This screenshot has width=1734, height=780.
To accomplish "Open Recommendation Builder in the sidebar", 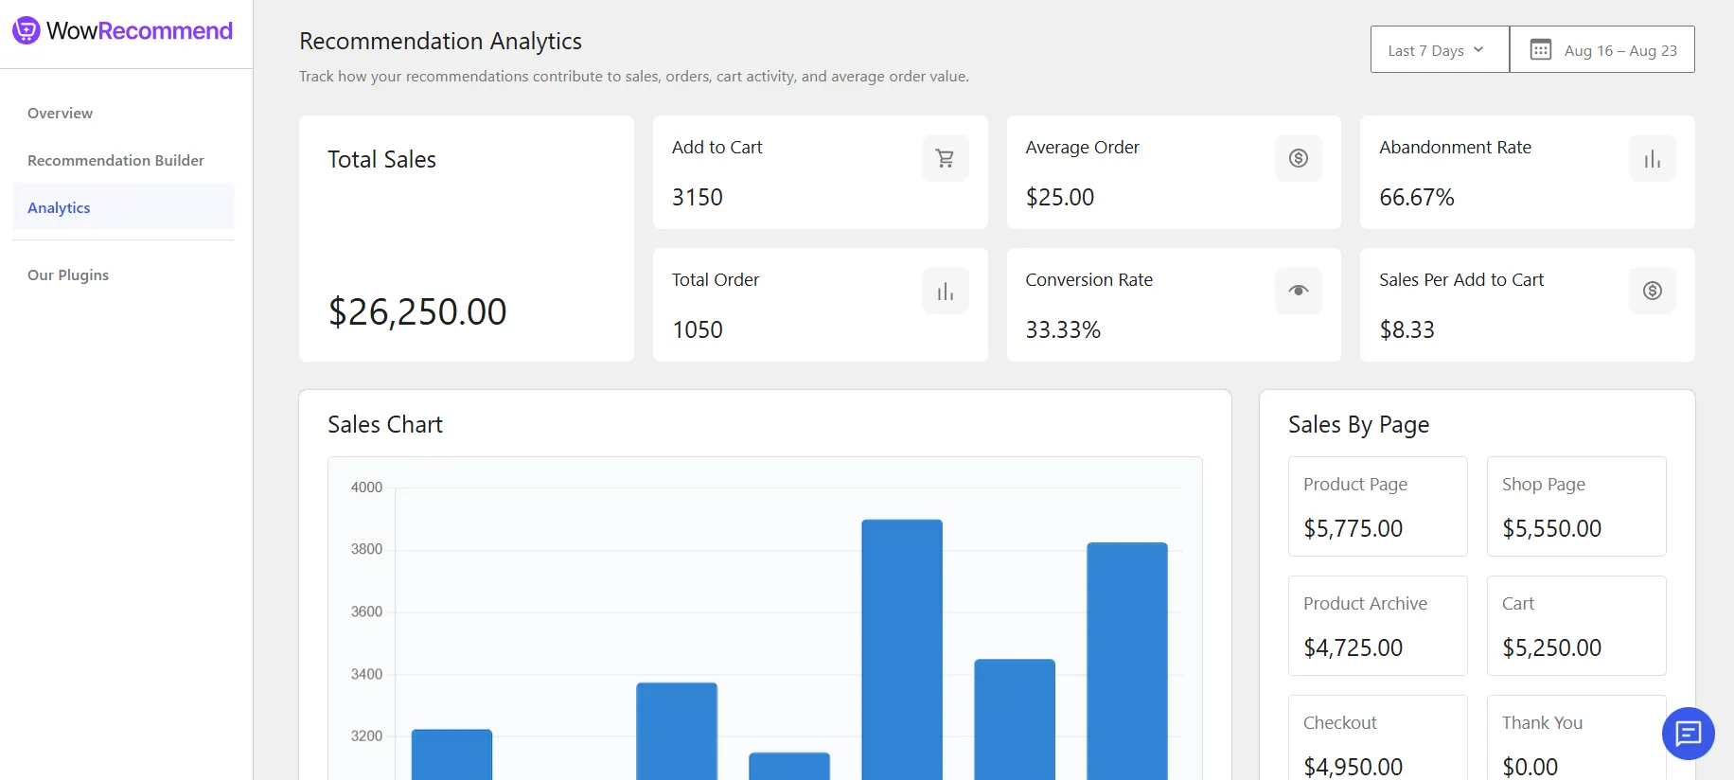I will click(115, 160).
